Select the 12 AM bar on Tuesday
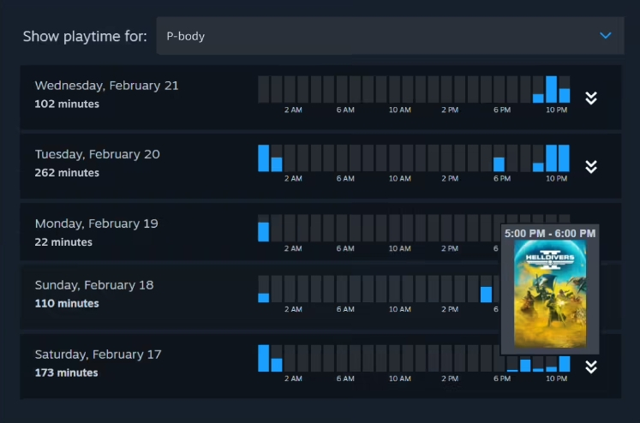 tap(263, 158)
